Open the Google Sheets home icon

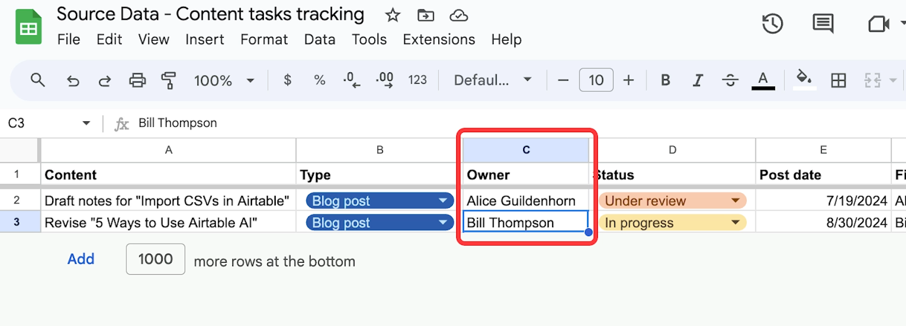[x=28, y=27]
